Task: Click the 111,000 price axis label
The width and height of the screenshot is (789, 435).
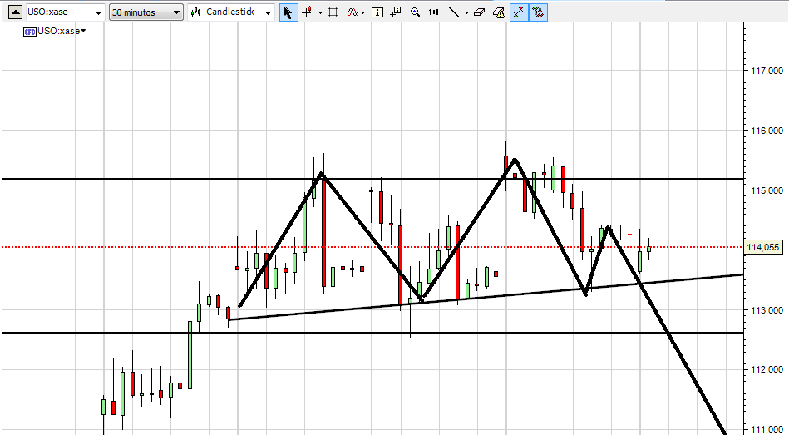Action: (x=767, y=429)
